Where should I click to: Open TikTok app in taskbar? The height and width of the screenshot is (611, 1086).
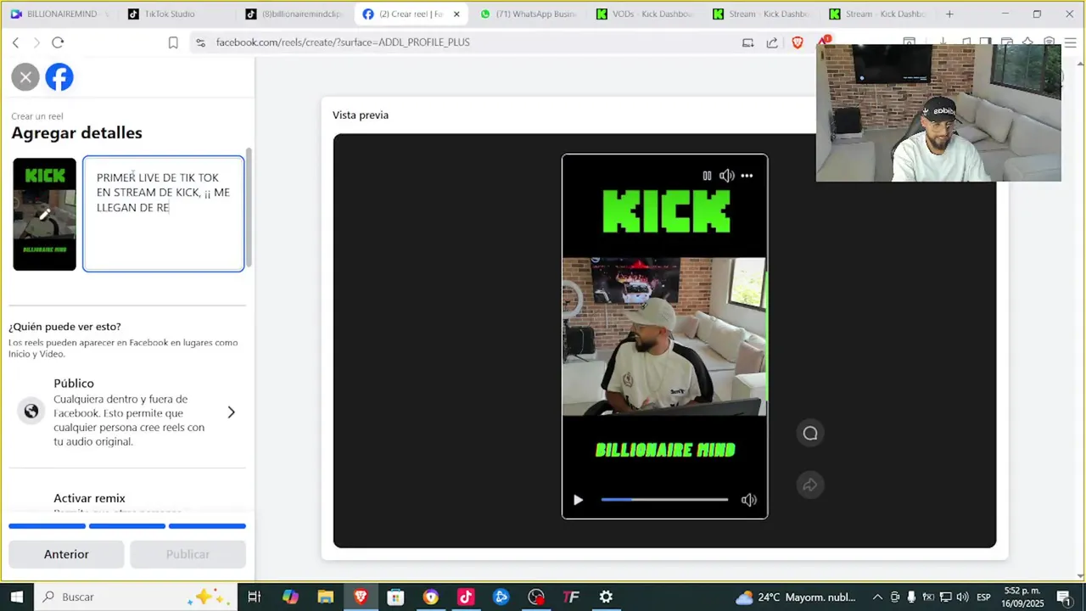click(x=466, y=597)
